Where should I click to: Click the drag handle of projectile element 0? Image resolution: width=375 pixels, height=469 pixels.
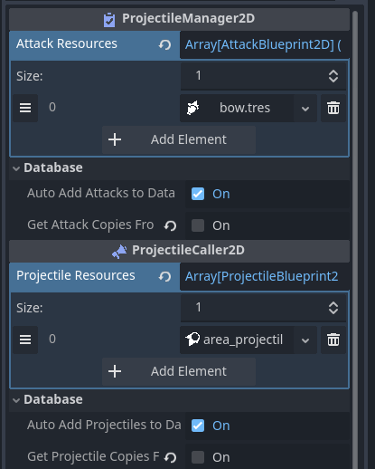(x=25, y=340)
